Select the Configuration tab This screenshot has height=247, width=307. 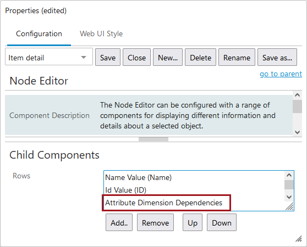pyautogui.click(x=39, y=34)
